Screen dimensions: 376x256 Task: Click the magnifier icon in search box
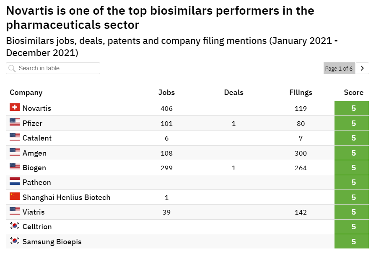point(12,68)
